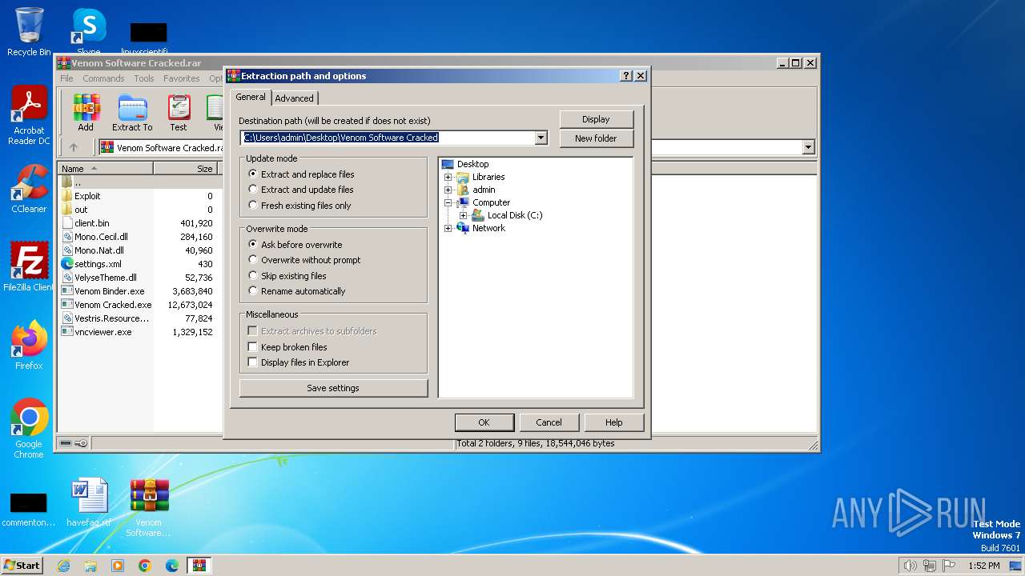Open the Commands menu

pos(103,78)
